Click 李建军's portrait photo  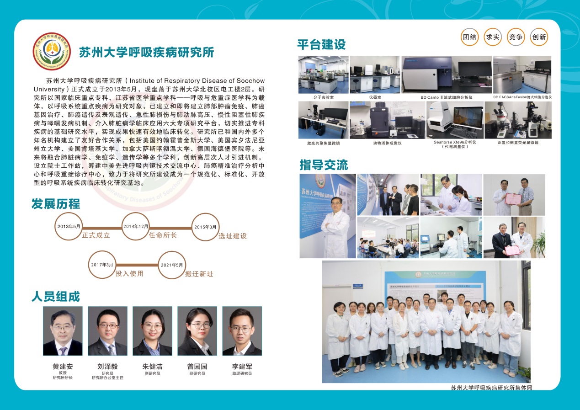(x=242, y=331)
